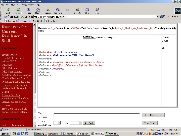The image size is (181, 136).
Task: Open the Search toolbar button
Action: (48, 11)
